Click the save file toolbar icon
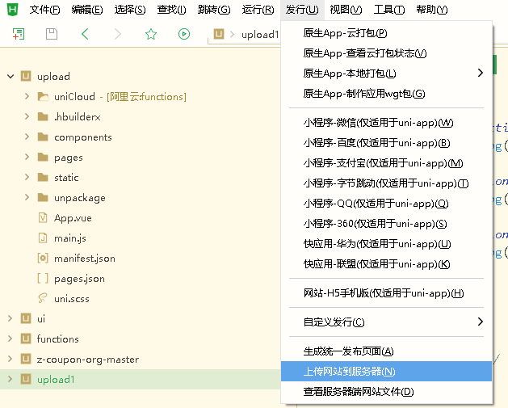This screenshot has width=508, height=408. click(x=52, y=34)
